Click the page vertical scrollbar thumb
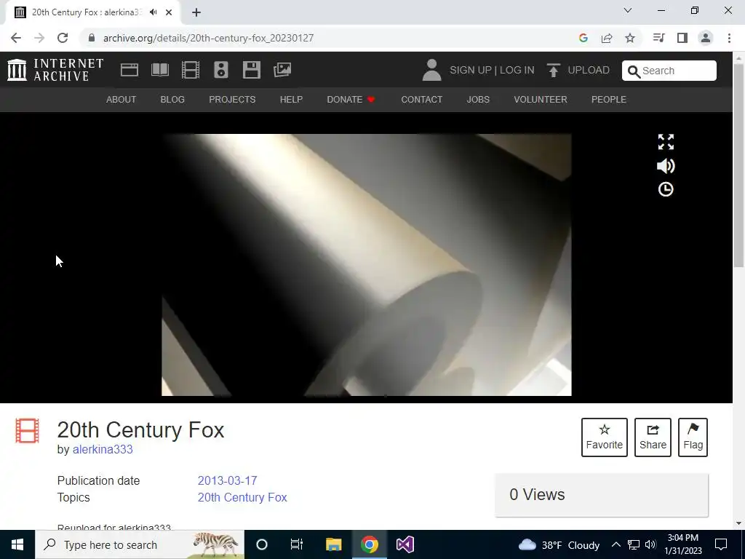745x559 pixels. (x=739, y=164)
